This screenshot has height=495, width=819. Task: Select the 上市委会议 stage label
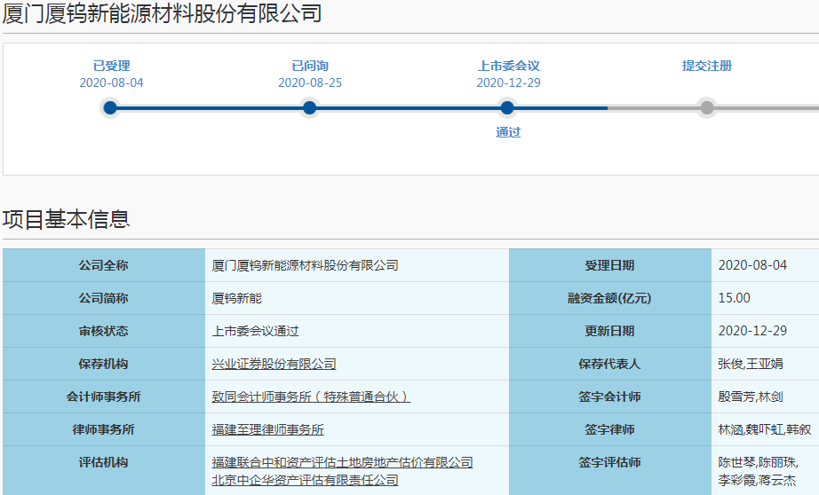click(508, 66)
